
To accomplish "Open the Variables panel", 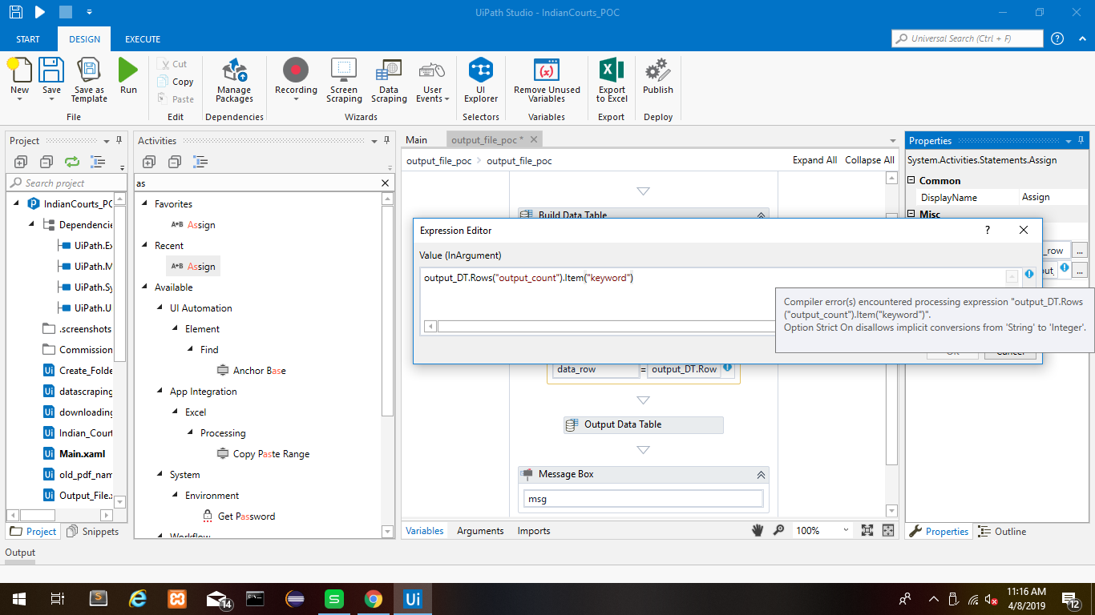I will pos(425,531).
